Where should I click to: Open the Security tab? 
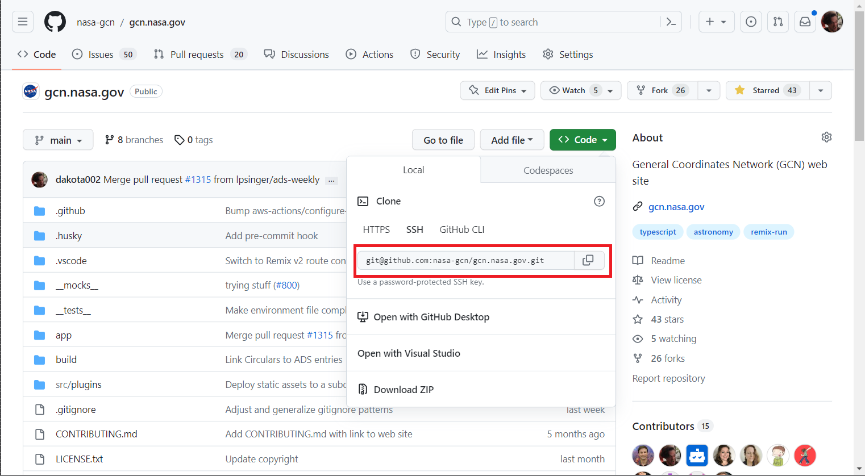tap(435, 55)
